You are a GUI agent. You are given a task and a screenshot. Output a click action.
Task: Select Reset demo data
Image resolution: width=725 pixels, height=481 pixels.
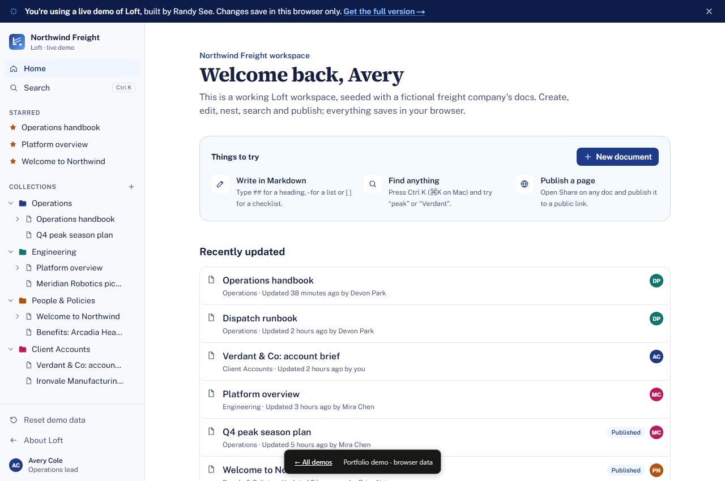tap(72, 420)
